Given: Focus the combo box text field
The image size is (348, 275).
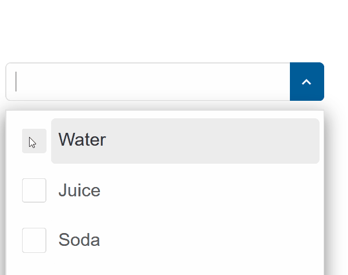Looking at the screenshot, I should click(x=148, y=82).
